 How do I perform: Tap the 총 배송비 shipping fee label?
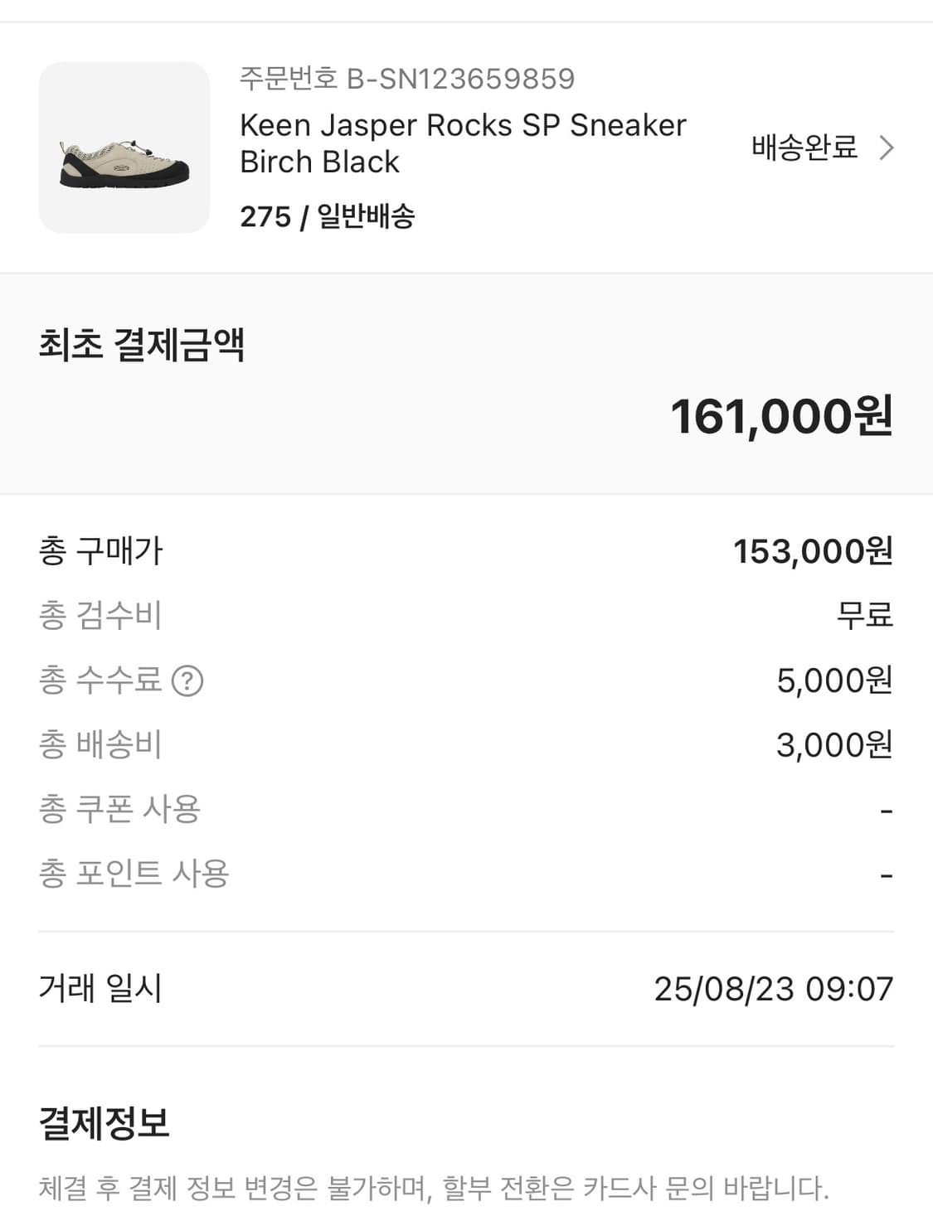[x=100, y=744]
